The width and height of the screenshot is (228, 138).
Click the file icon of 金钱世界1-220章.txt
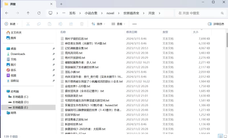(62, 86)
